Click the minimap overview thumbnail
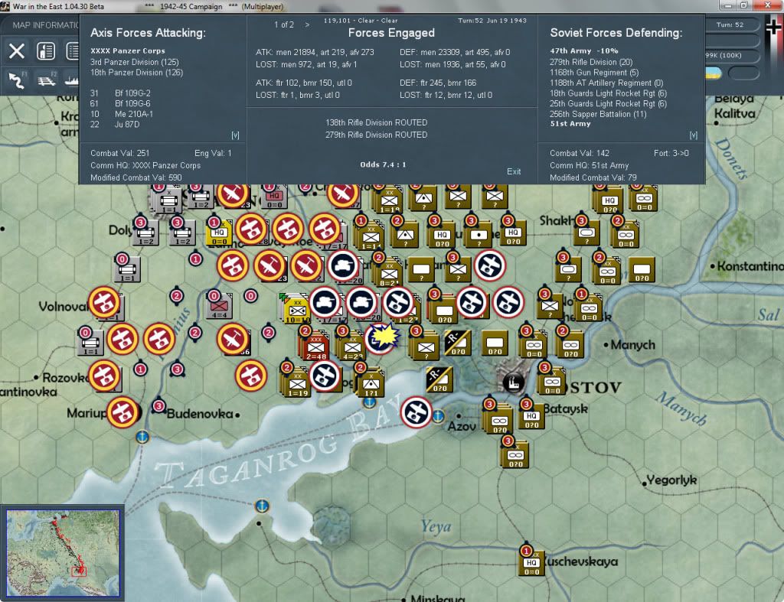Screen dimensions: 784x602 tap(63, 553)
